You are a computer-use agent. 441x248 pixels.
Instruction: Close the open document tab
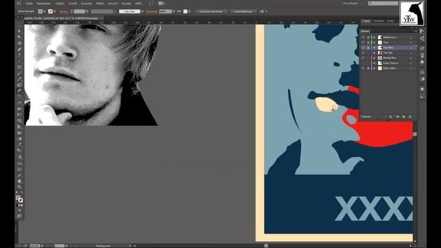tap(101, 19)
